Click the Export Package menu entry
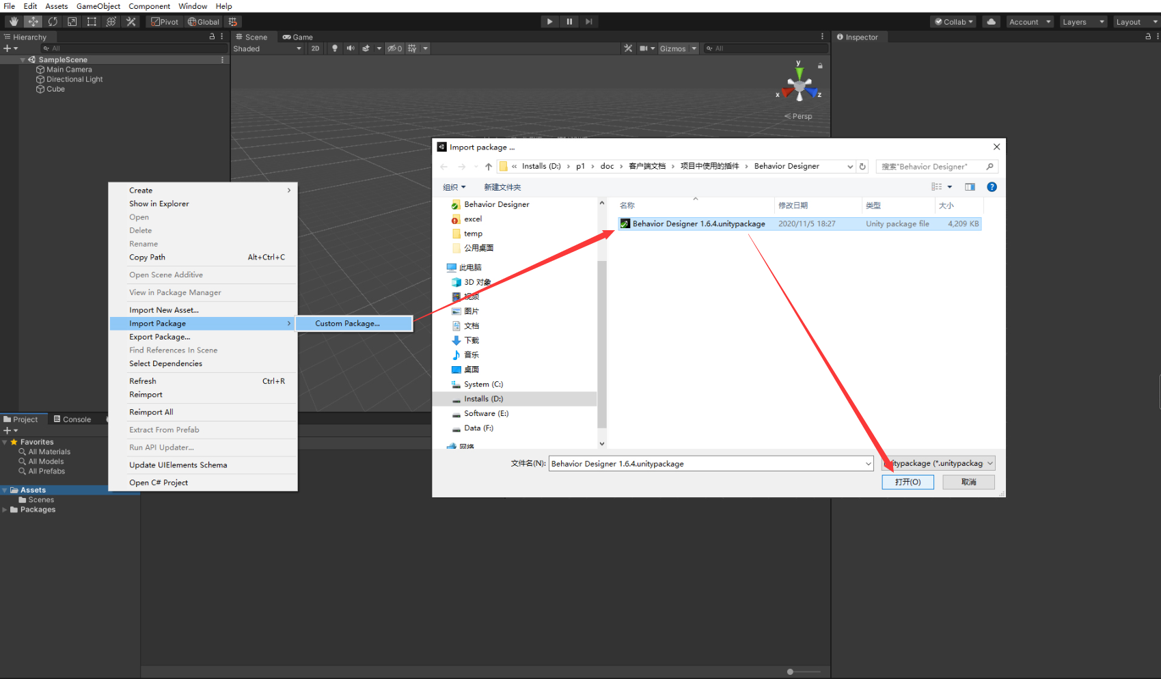 click(159, 337)
